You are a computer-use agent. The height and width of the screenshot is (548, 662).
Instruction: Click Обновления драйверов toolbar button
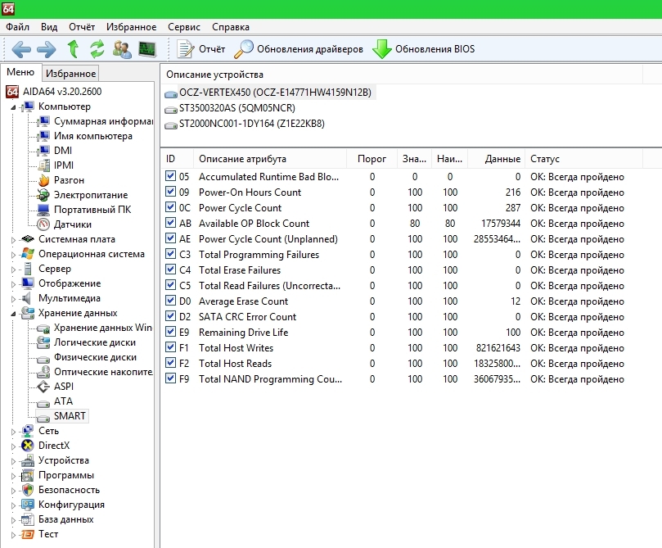pos(299,49)
